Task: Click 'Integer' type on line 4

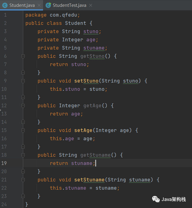Action: click(x=73, y=40)
